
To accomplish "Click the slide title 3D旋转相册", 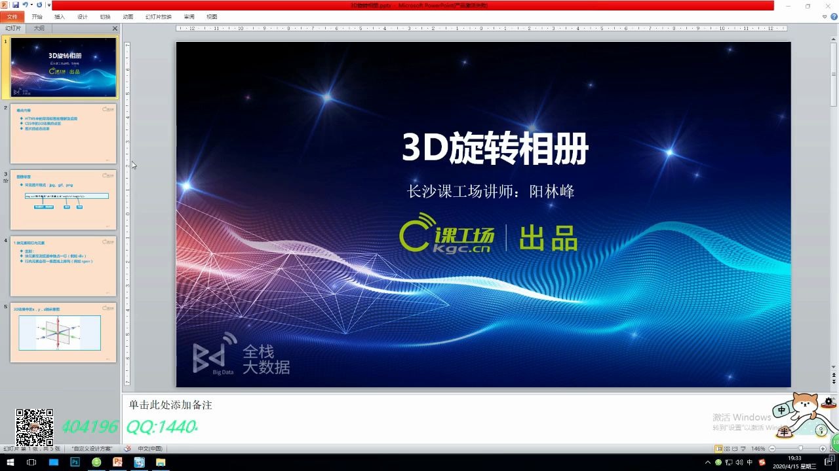I will (x=495, y=149).
